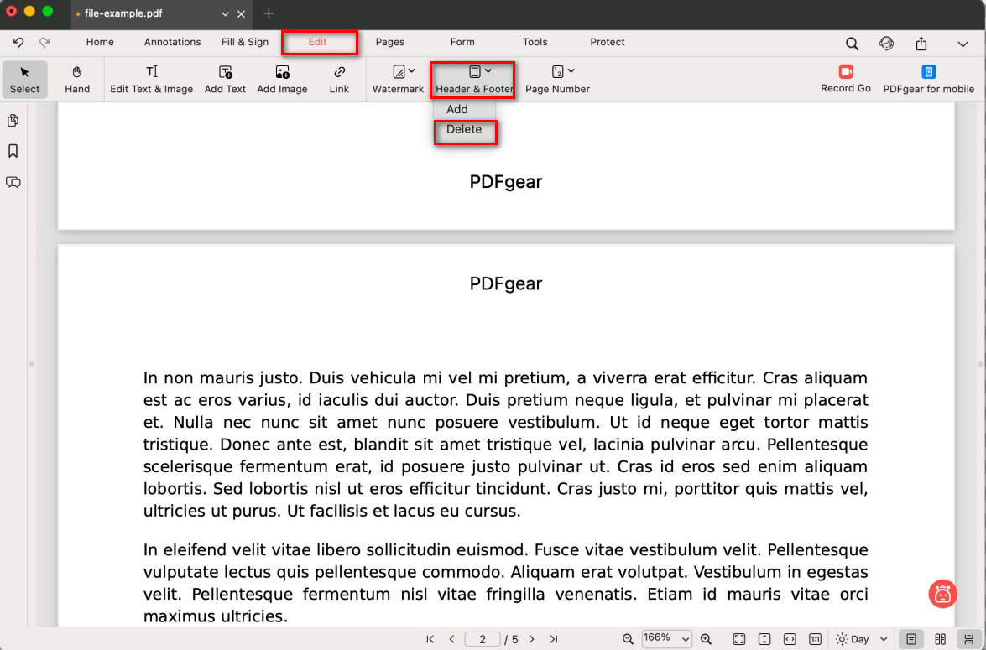Switch to the Annotations tab
The height and width of the screenshot is (650, 986).
pyautogui.click(x=172, y=42)
